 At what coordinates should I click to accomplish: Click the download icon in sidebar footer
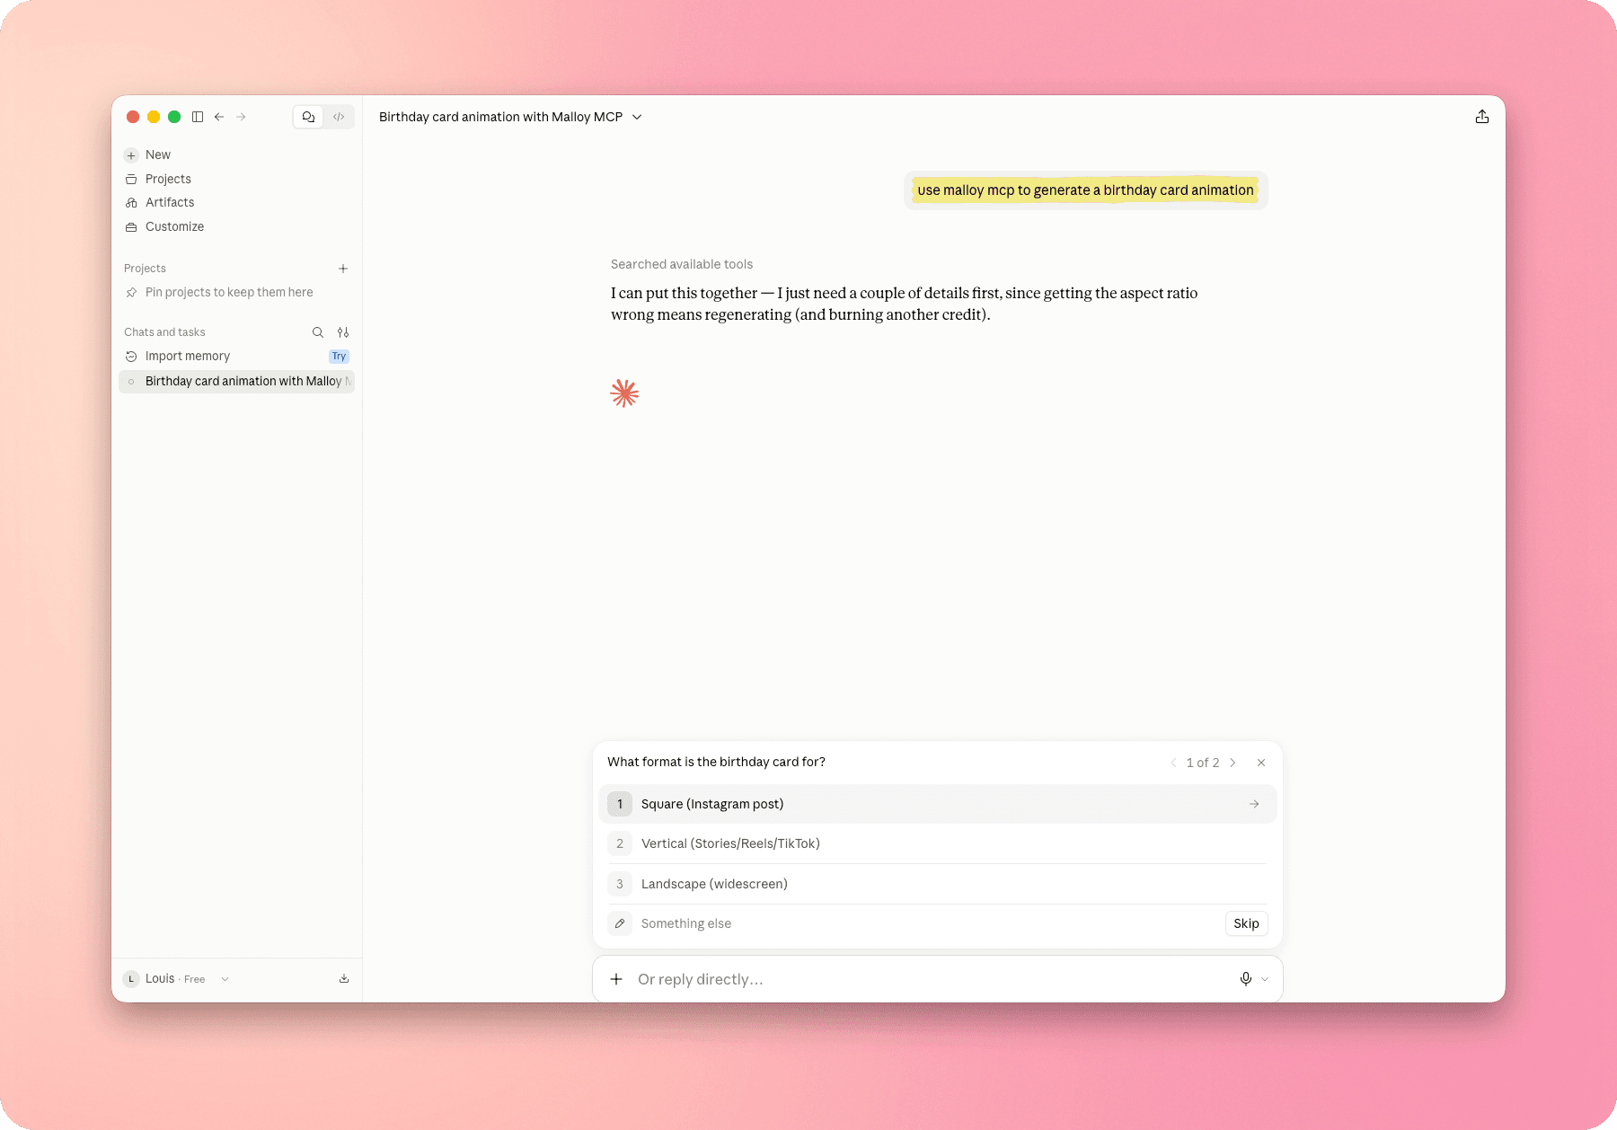pyautogui.click(x=344, y=979)
